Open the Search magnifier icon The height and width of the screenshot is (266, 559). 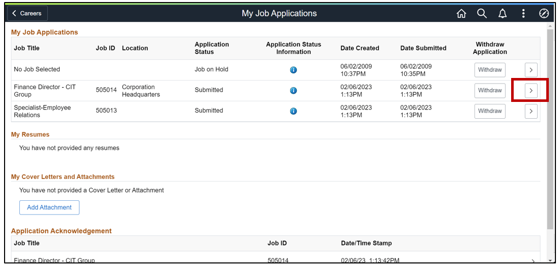(482, 14)
